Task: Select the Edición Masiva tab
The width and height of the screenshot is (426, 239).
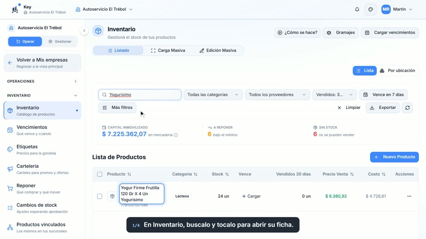Action: coord(218,50)
